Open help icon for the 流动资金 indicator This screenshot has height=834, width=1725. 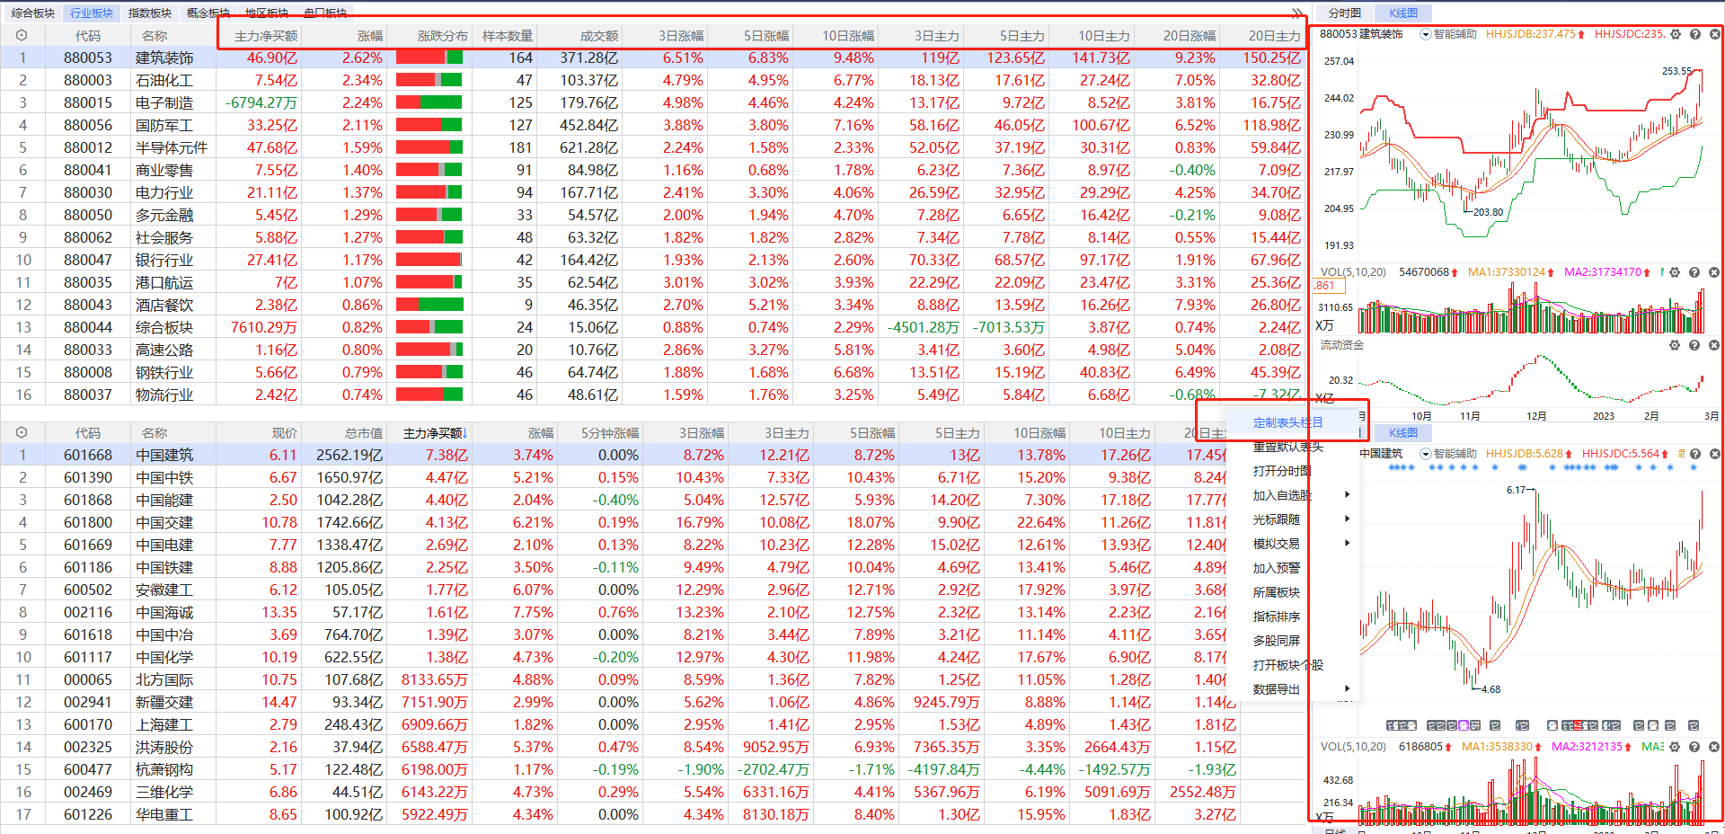coord(1694,345)
